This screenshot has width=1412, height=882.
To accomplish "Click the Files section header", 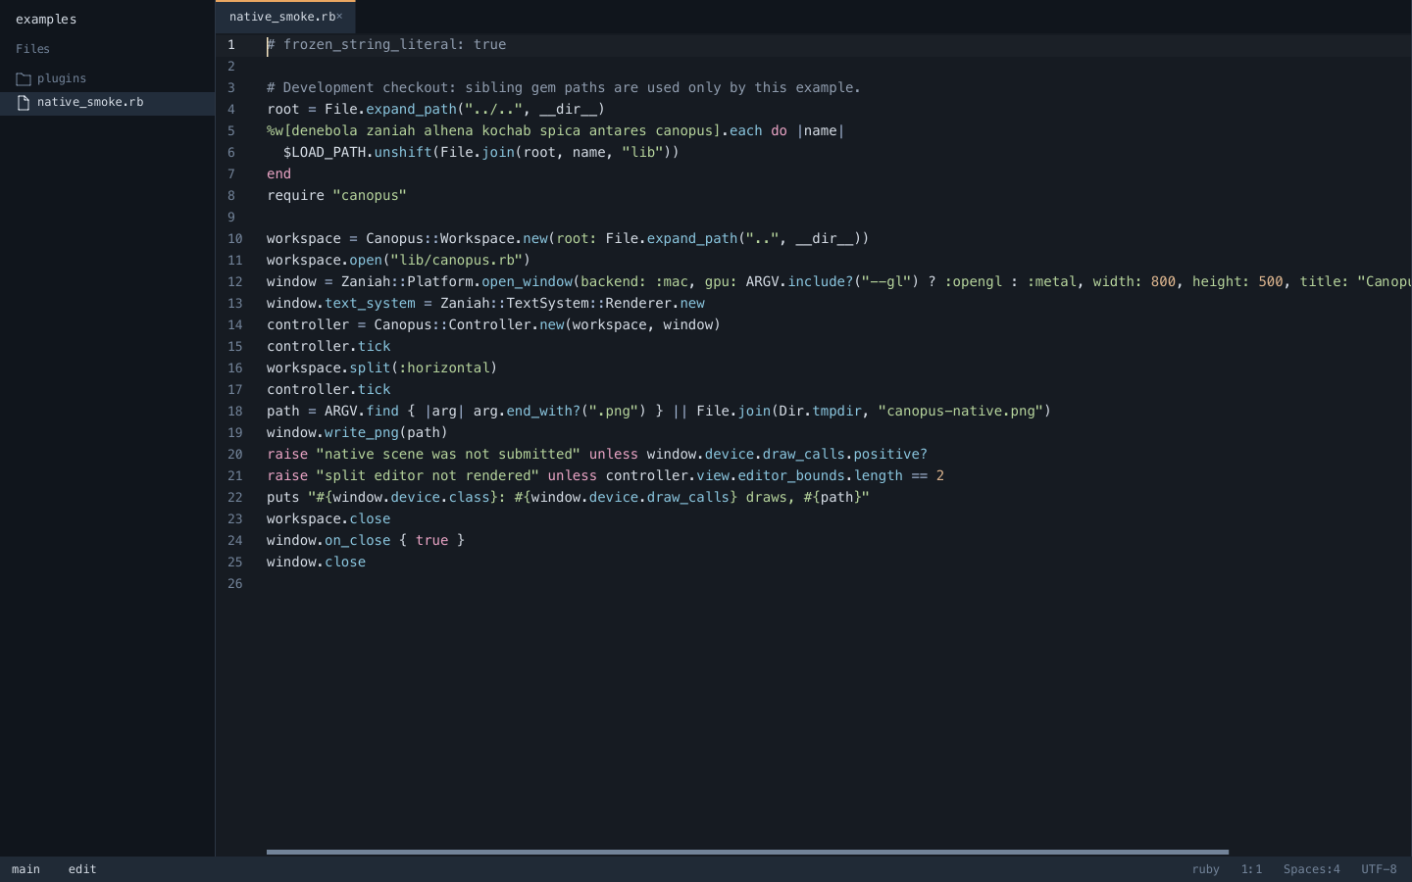I will (32, 49).
